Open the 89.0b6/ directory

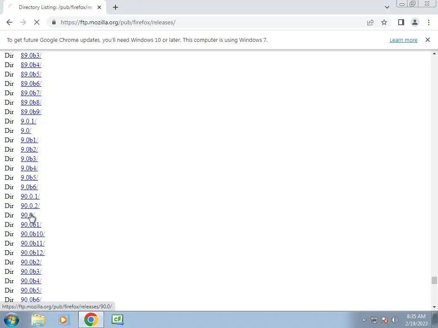pos(31,83)
